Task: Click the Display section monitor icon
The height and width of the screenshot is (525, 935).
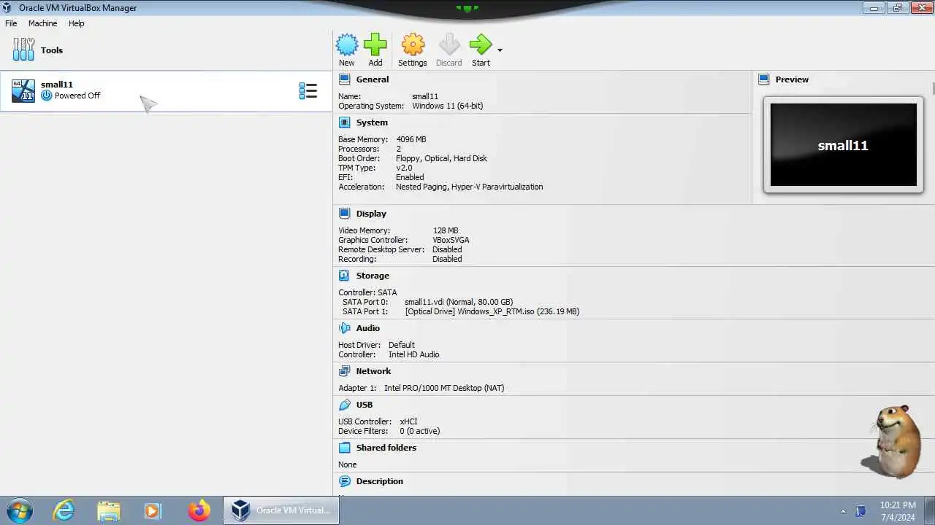Action: click(x=344, y=214)
